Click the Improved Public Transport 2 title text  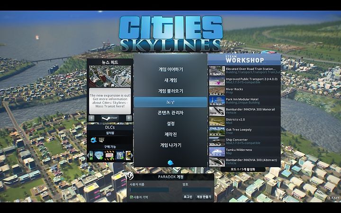tap(251, 79)
